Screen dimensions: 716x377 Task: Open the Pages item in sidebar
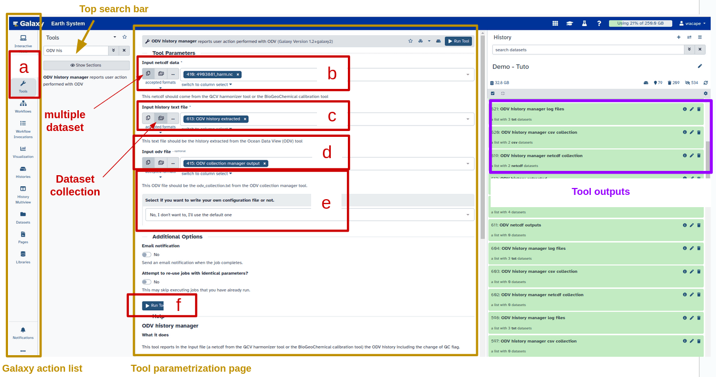pos(23,237)
